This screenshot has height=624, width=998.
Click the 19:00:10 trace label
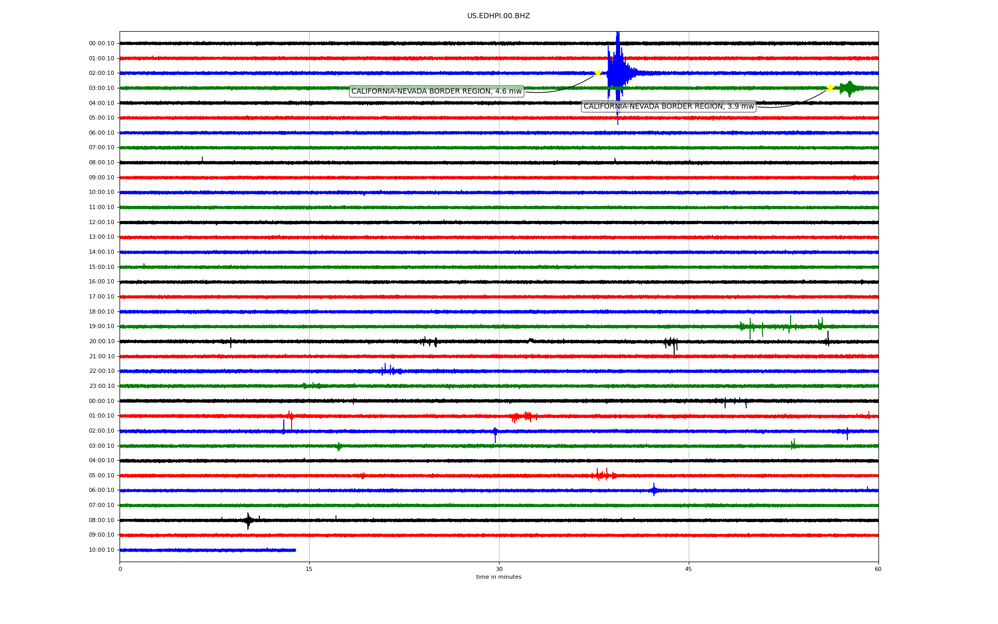pyautogui.click(x=101, y=327)
